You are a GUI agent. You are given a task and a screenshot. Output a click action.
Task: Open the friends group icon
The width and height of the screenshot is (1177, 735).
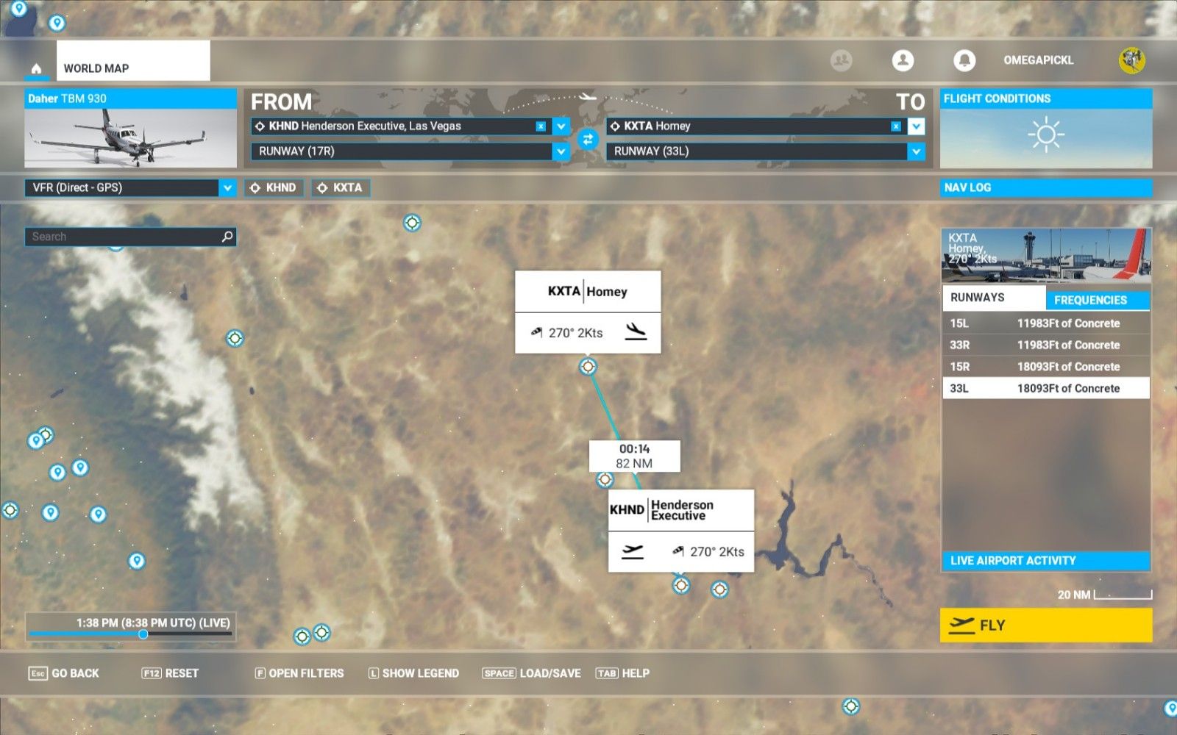841,60
